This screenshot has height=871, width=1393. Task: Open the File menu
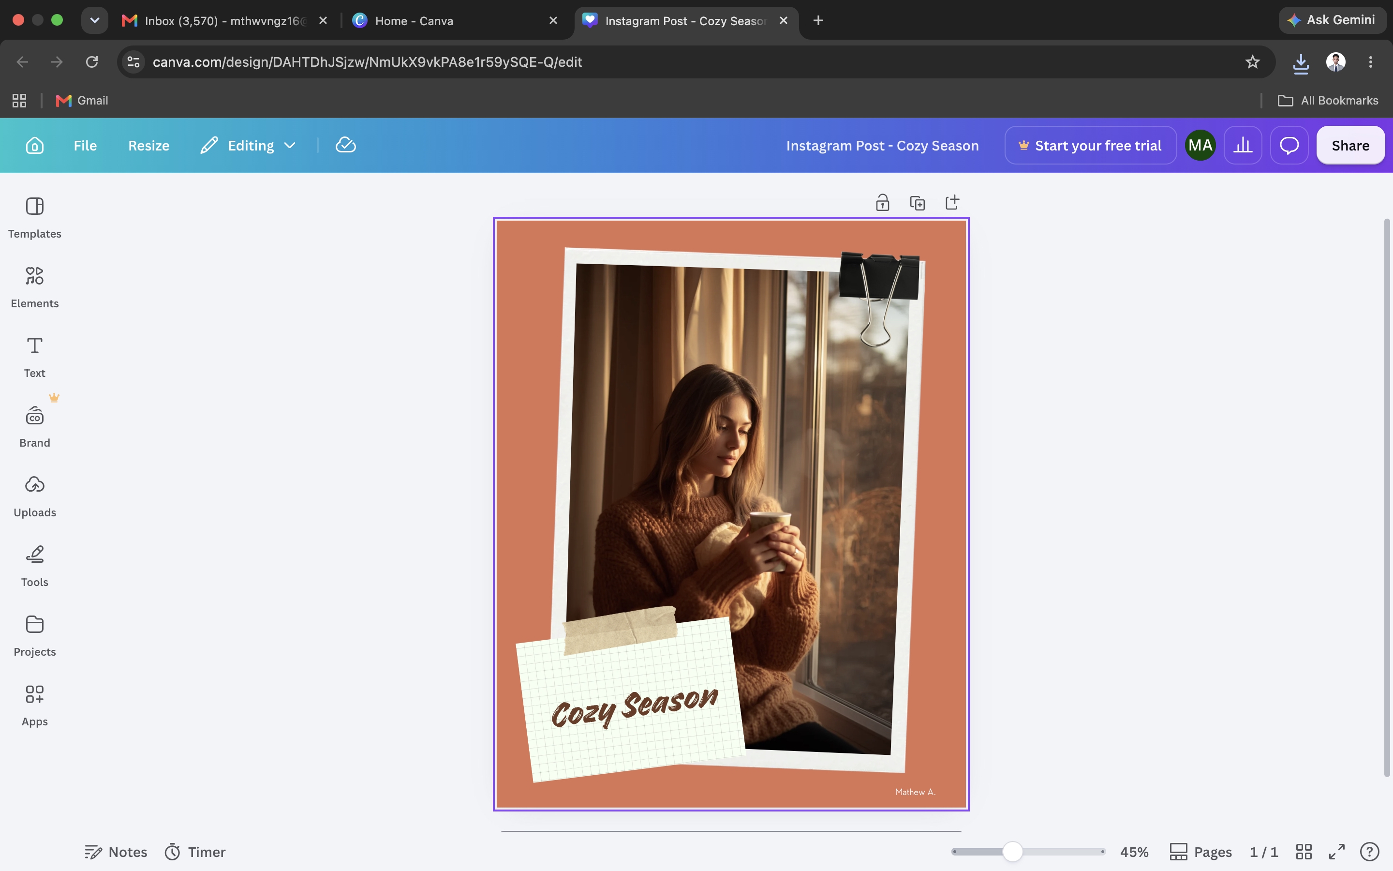click(x=85, y=145)
